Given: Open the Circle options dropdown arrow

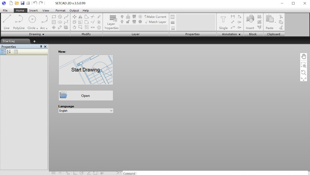Looking at the screenshot, I should pyautogui.click(x=37, y=28).
